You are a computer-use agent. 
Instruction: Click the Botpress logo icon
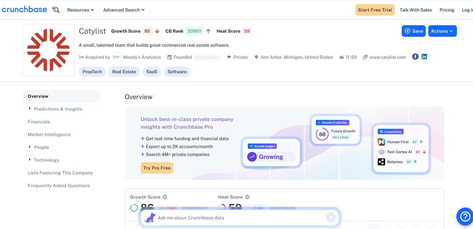[x=381, y=162]
